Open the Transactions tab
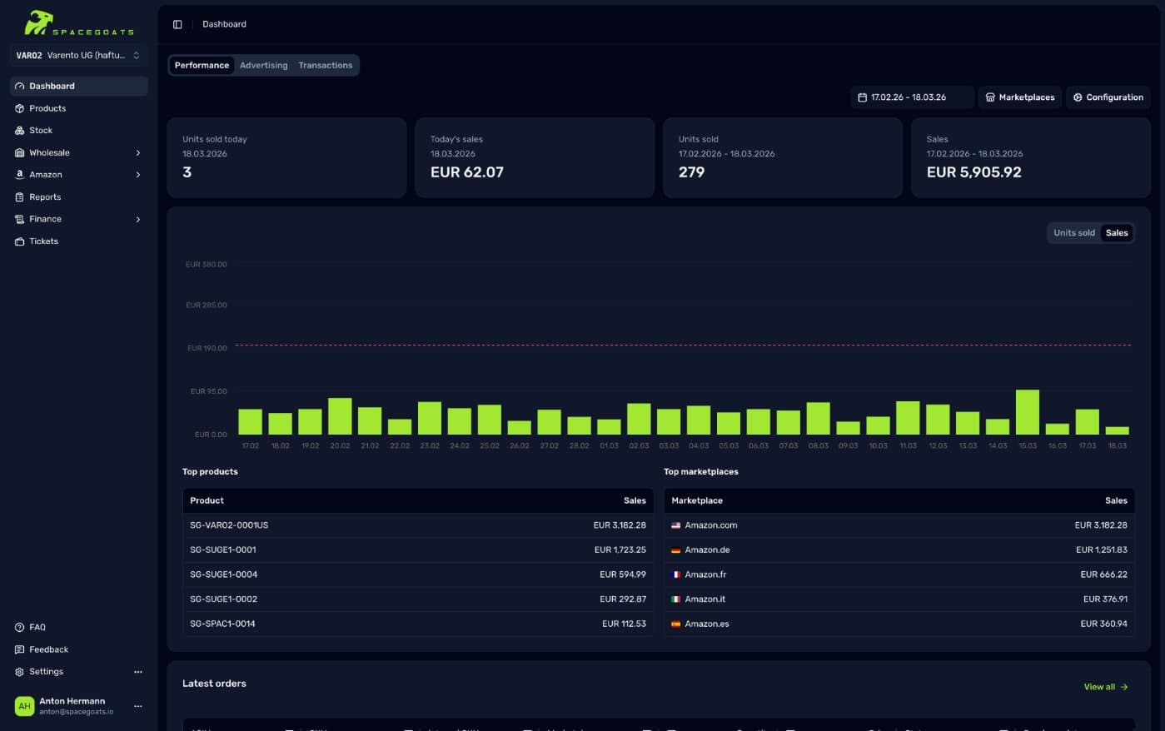Screen dimensions: 1165x731 [326, 65]
